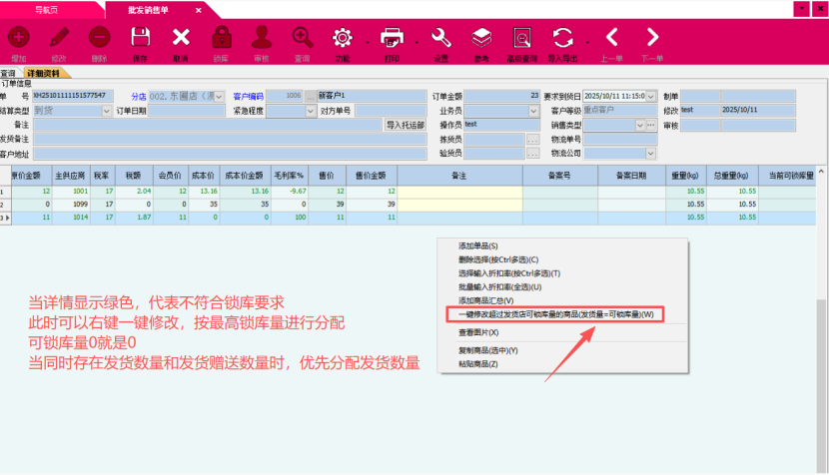Save the order with the 保存 icon
829x475 pixels.
click(x=140, y=38)
